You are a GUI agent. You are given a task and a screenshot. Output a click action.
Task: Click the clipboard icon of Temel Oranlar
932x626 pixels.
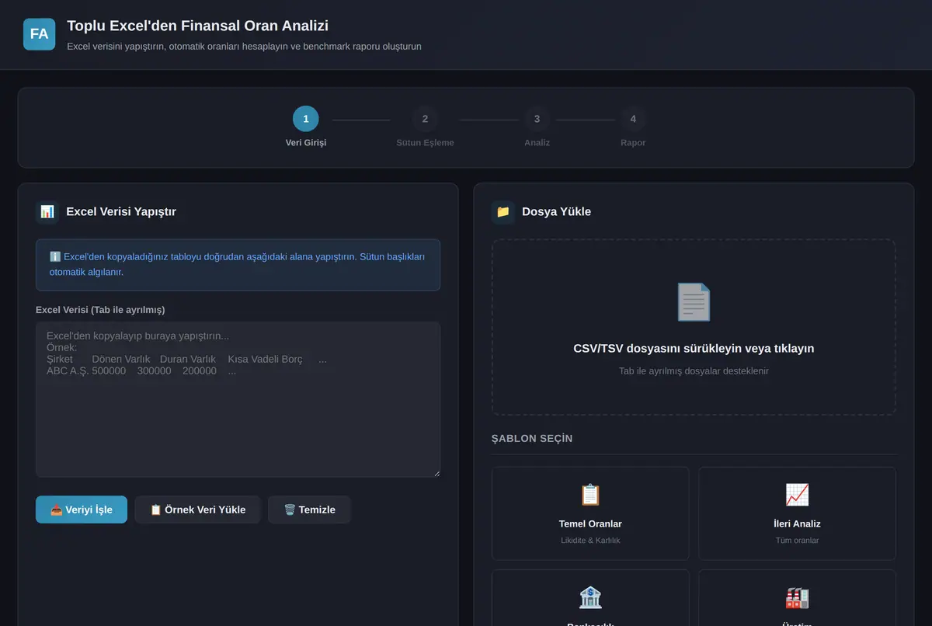pos(590,495)
